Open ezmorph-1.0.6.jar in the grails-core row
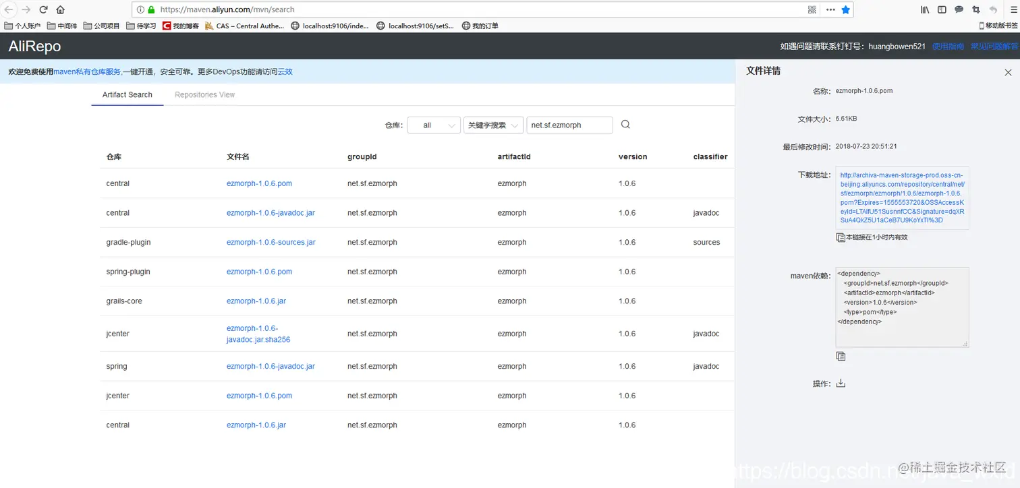The height and width of the screenshot is (488, 1020). coord(256,301)
